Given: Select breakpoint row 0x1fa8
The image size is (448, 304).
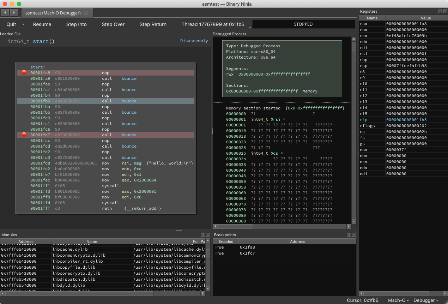Looking at the screenshot, I should click(x=284, y=247).
